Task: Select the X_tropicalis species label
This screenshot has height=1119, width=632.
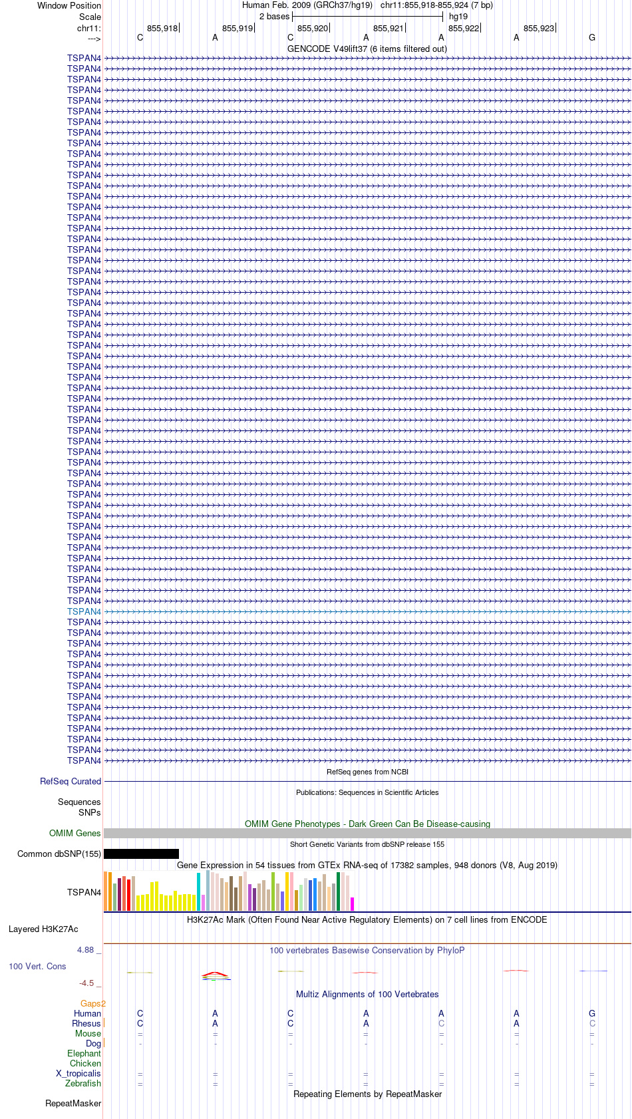Action: click(x=79, y=1073)
